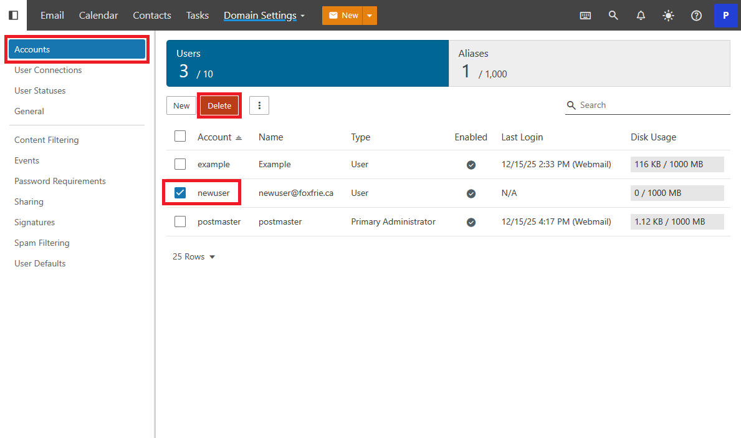Check the example account checkbox
Image resolution: width=741 pixels, height=438 pixels.
coord(180,164)
